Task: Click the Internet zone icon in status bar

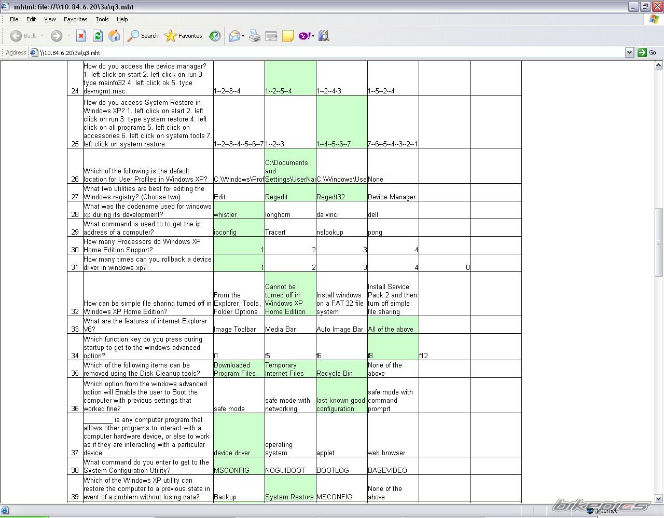Action: tap(590, 511)
